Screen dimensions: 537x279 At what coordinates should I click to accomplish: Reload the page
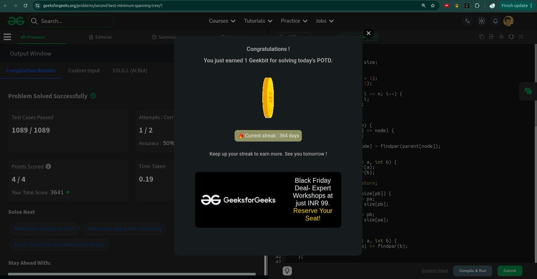pos(26,5)
